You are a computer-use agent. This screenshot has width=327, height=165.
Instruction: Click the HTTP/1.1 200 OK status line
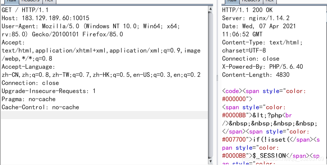coord(247,10)
